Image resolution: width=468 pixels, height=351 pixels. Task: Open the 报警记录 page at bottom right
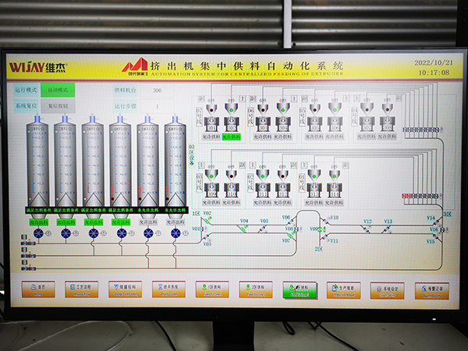click(431, 289)
